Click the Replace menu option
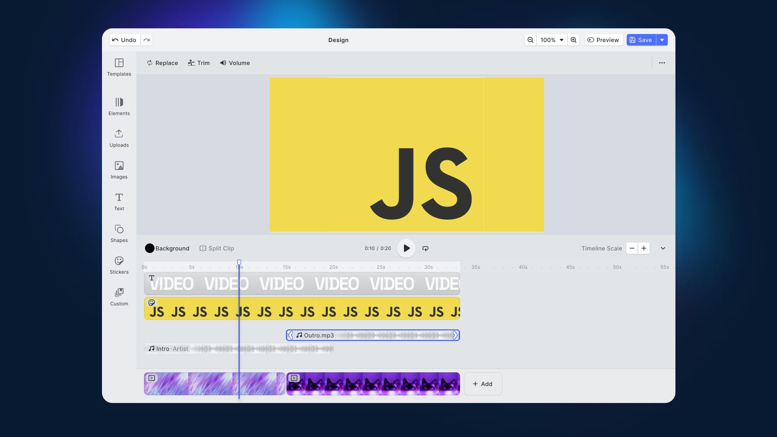 coord(162,63)
